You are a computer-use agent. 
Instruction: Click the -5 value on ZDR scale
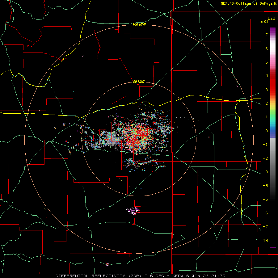(x=265, y=200)
